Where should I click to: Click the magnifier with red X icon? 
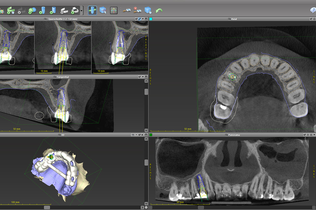click(x=137, y=10)
